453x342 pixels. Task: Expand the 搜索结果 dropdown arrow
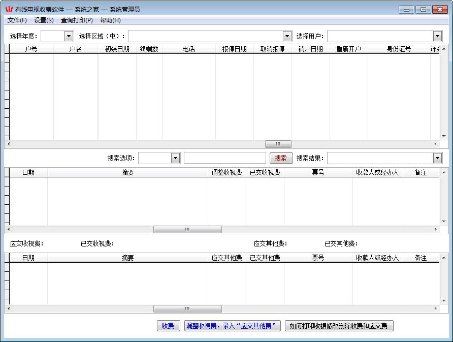[x=437, y=158]
